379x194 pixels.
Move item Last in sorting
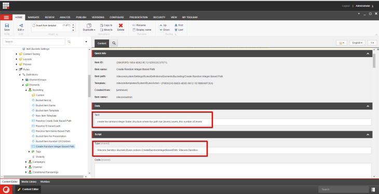(x=179, y=30)
